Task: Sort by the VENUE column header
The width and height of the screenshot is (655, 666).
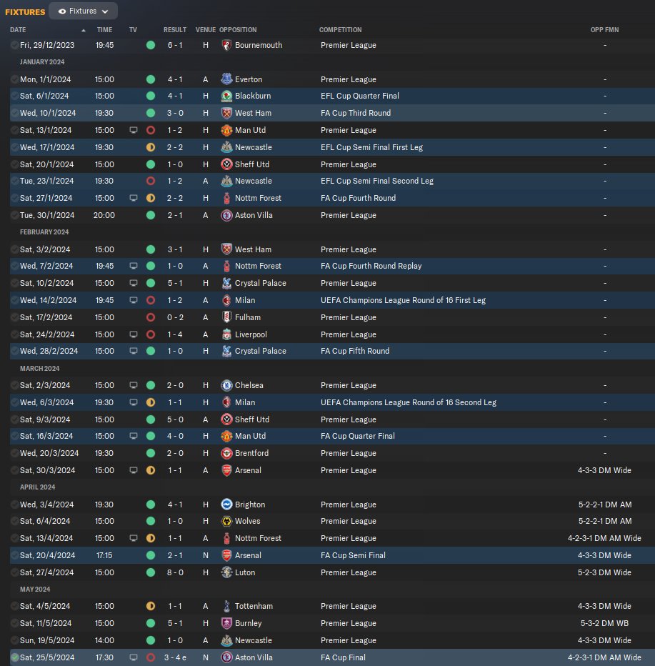Action: click(206, 30)
